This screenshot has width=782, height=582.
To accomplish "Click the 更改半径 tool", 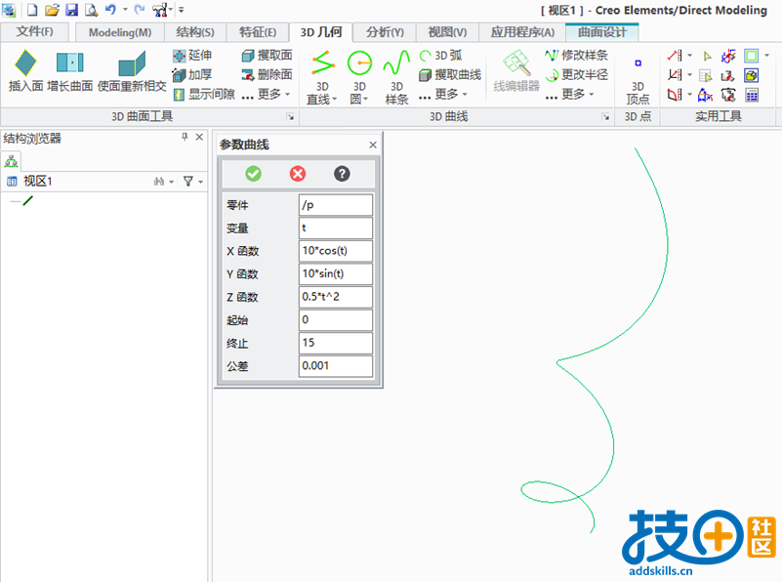I will click(x=577, y=75).
